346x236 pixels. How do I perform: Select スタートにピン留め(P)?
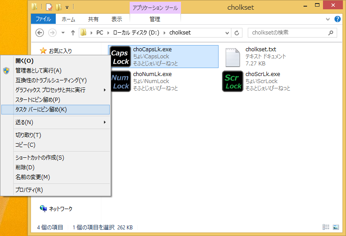point(56,99)
